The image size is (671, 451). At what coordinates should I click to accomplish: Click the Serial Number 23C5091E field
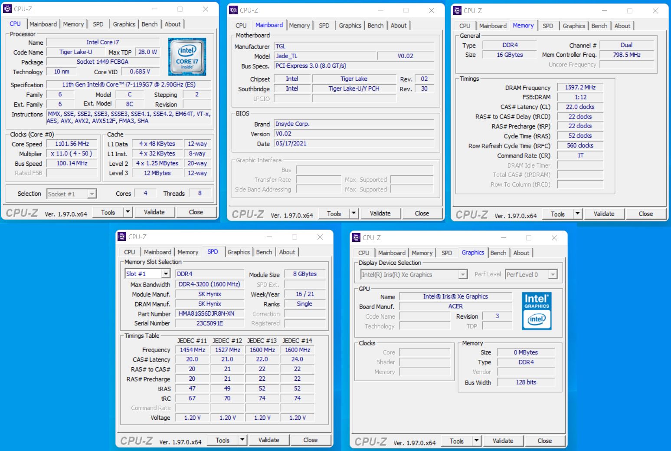209,323
